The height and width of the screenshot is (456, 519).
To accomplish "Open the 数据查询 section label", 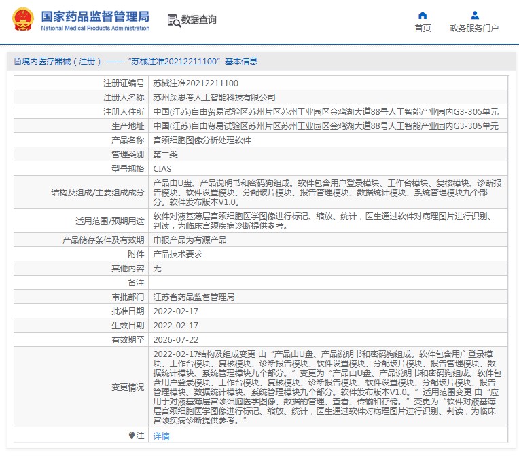I will click(x=198, y=20).
